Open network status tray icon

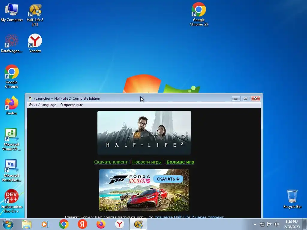(x=262, y=224)
